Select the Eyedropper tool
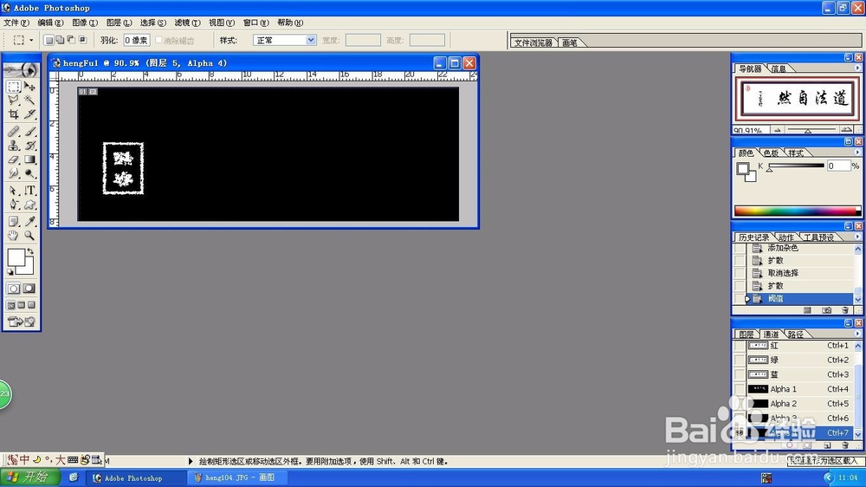The height and width of the screenshot is (487, 866). tap(29, 222)
